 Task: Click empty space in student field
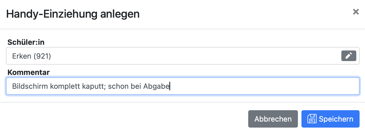tap(190, 56)
